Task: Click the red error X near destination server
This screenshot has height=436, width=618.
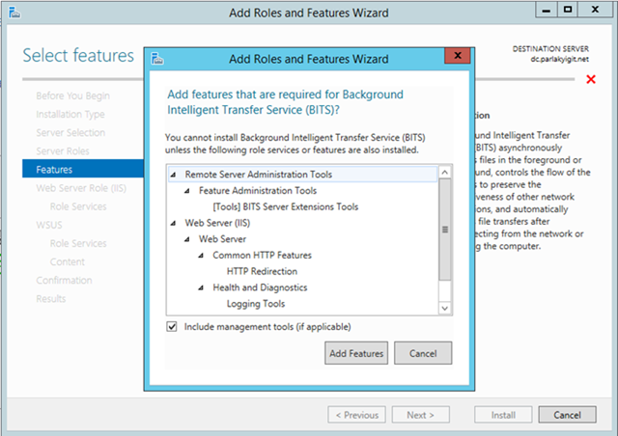Action: click(590, 79)
